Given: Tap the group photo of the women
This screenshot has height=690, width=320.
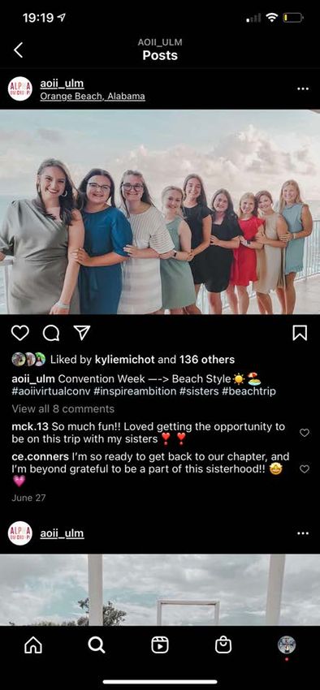Looking at the screenshot, I should pos(160,212).
